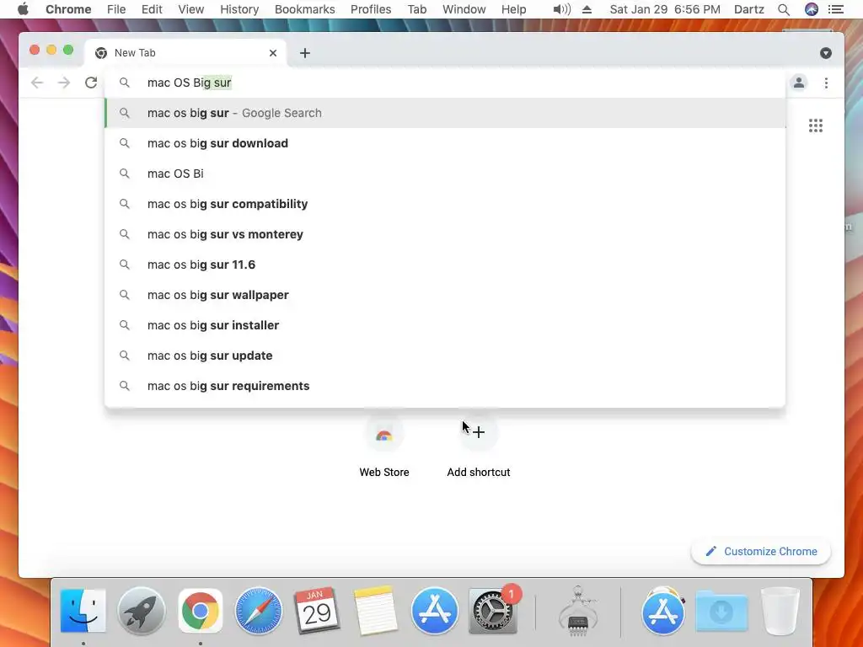Viewport: 863px width, 647px height.
Task: Choose the mac OS Bi suggestion
Action: click(445, 174)
